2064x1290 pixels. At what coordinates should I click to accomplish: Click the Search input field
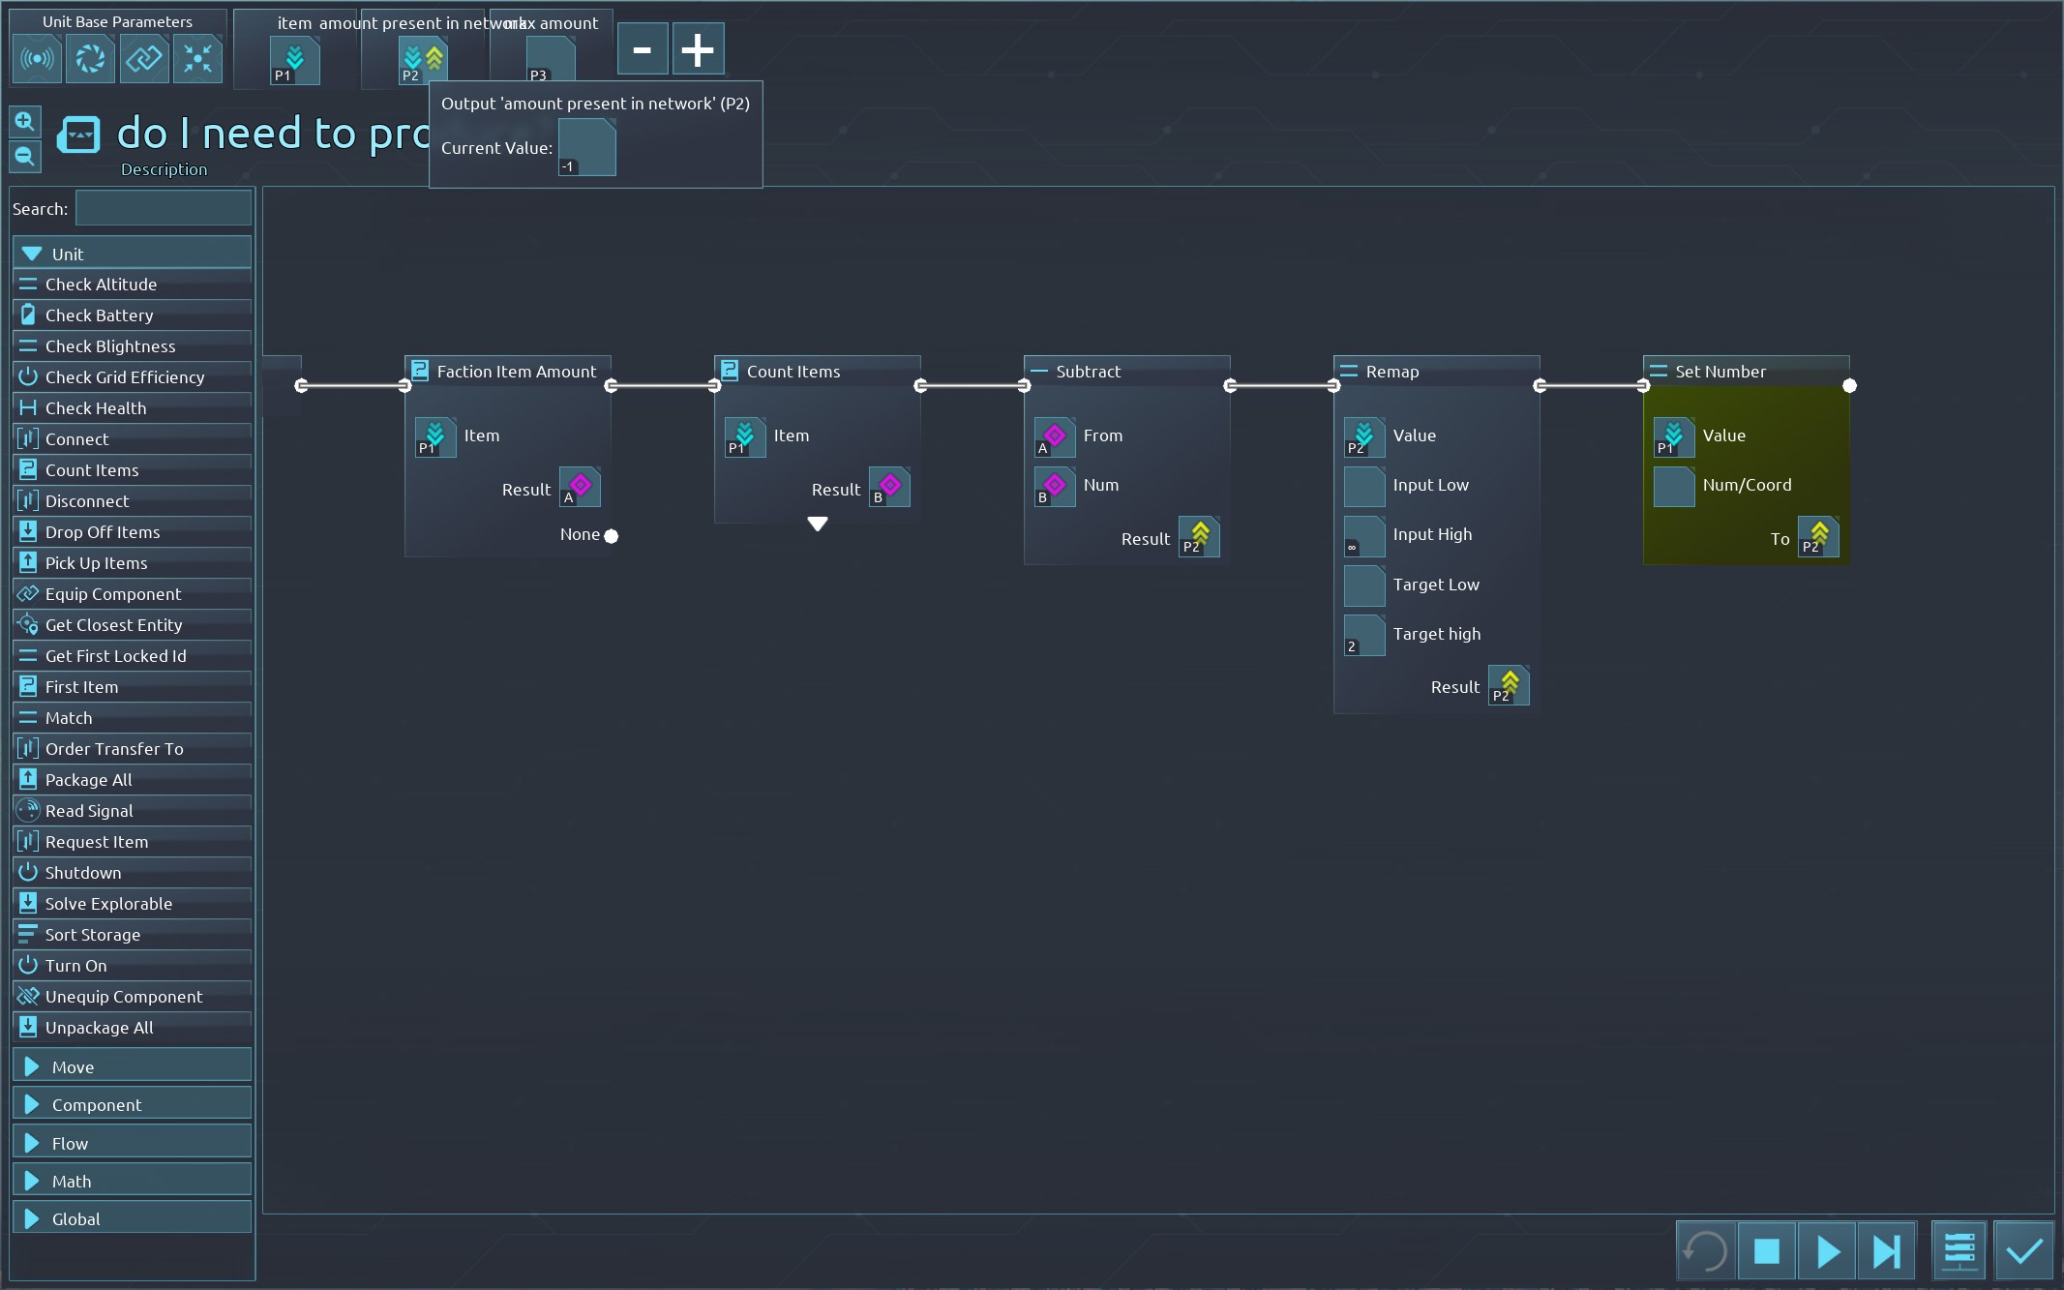(163, 209)
